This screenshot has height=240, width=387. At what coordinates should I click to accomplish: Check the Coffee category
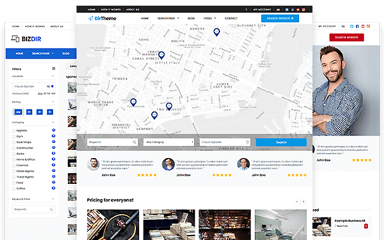[13, 189]
